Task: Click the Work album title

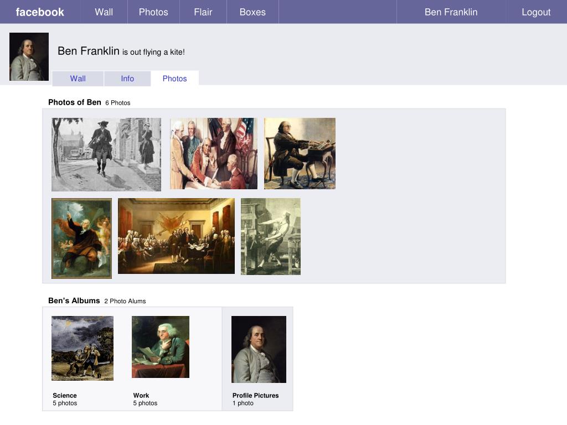Action: [x=141, y=395]
